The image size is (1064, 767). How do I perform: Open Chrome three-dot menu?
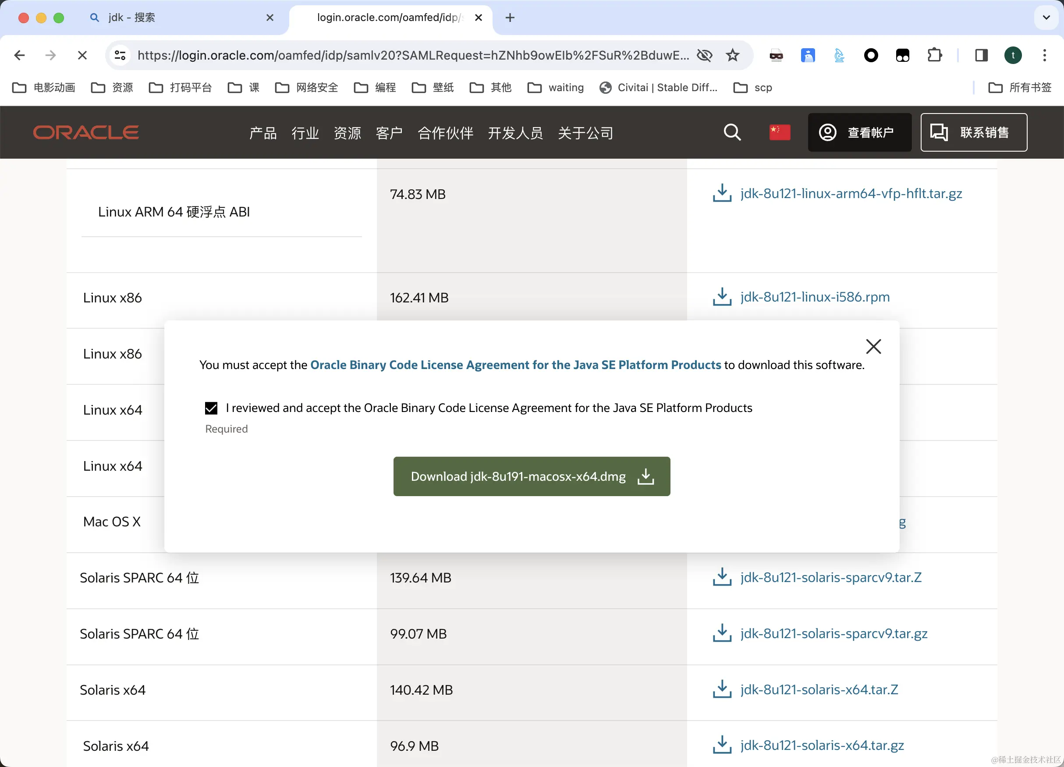1044,55
